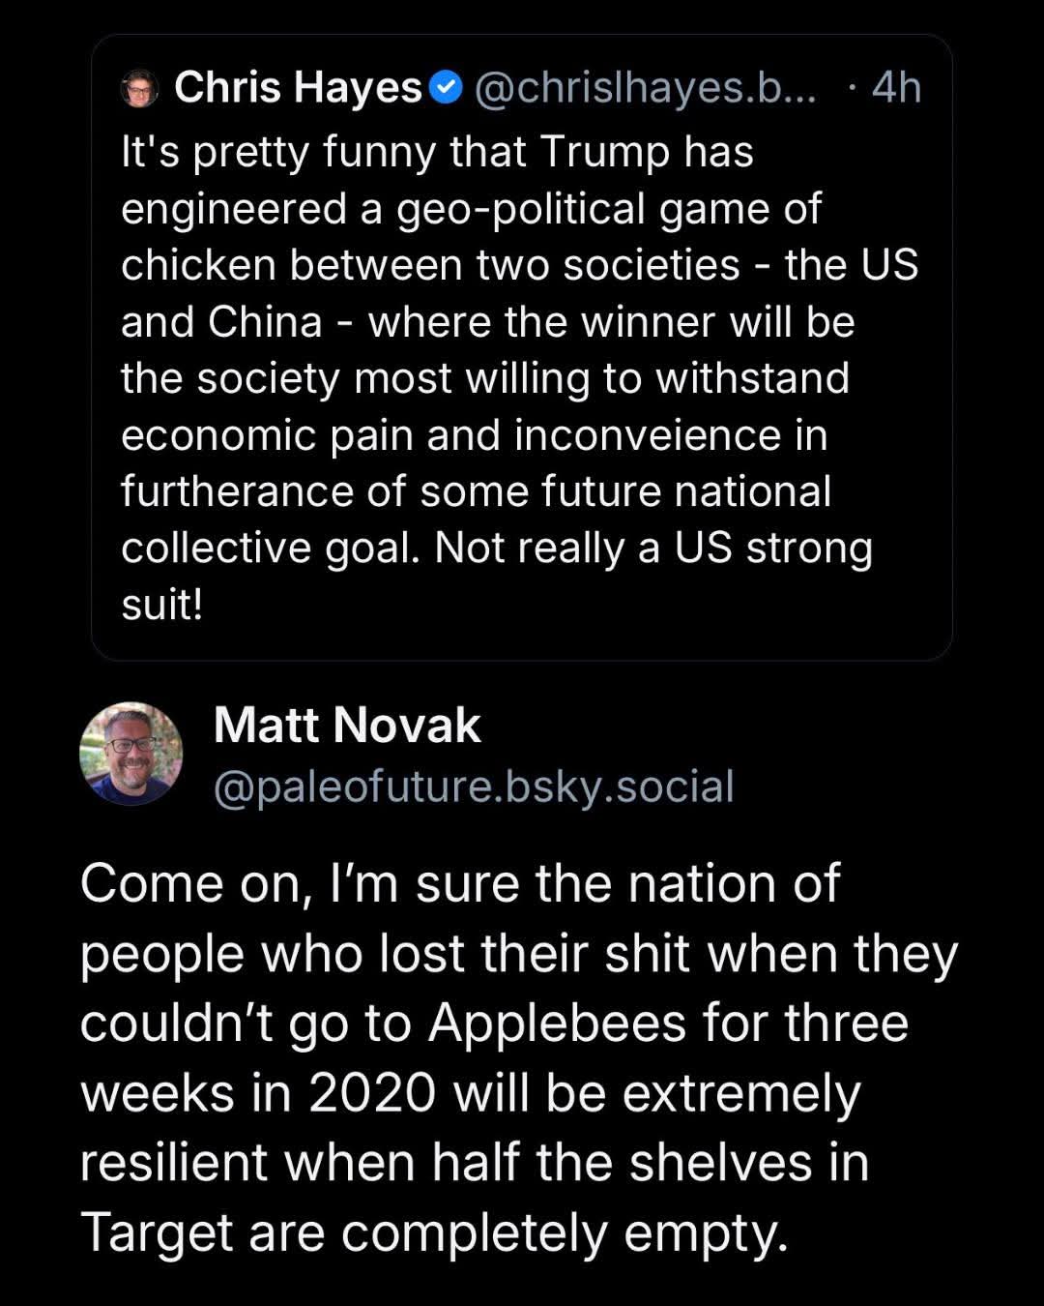Click the word "suit!" ending the quote
Screen dimensions: 1044x1306
(161, 606)
